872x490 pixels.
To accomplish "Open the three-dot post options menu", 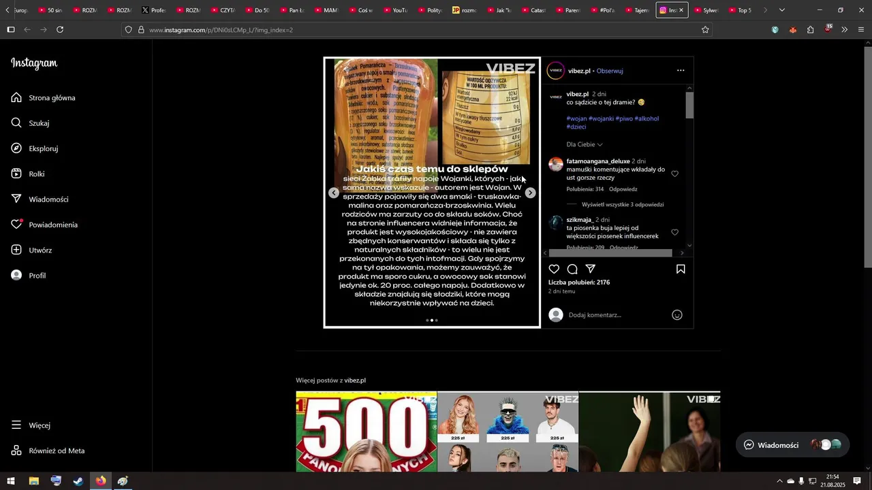I will point(681,70).
